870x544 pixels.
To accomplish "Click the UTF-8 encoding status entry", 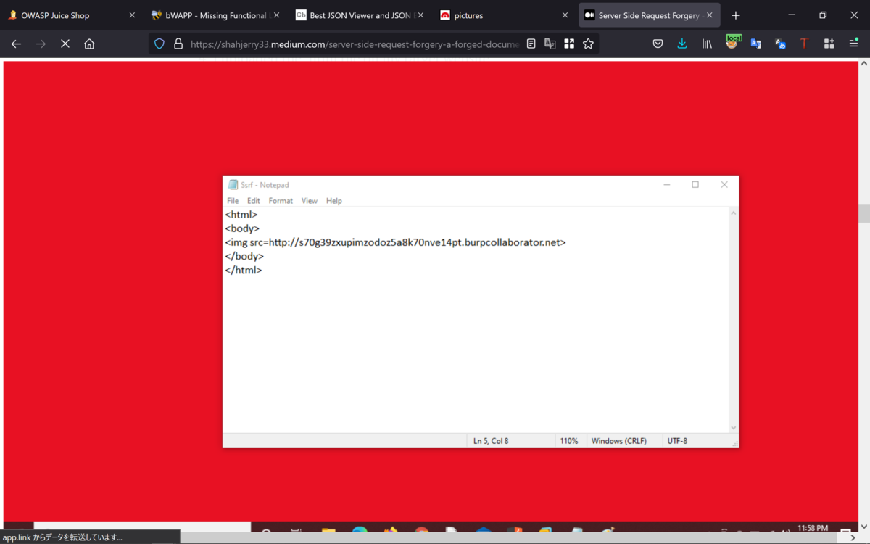I will pyautogui.click(x=677, y=441).
